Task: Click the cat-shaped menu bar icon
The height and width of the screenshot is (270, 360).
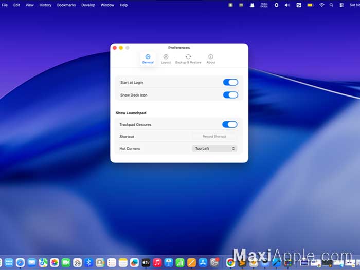Action: tap(252, 5)
